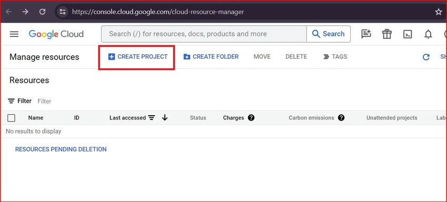Bookmark this page with the star icon
Image resolution: width=447 pixels, height=202 pixels.
point(439,12)
